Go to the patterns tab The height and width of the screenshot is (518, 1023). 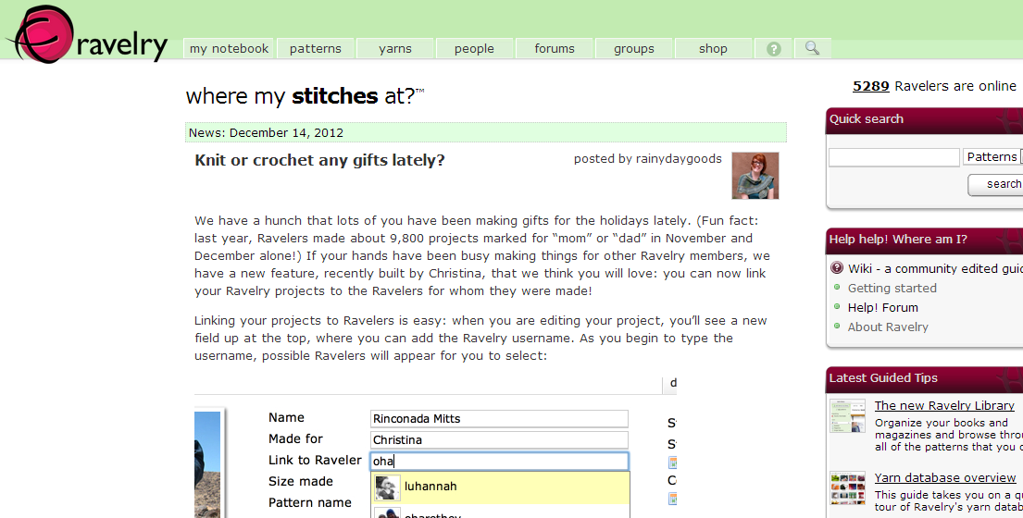click(x=315, y=49)
